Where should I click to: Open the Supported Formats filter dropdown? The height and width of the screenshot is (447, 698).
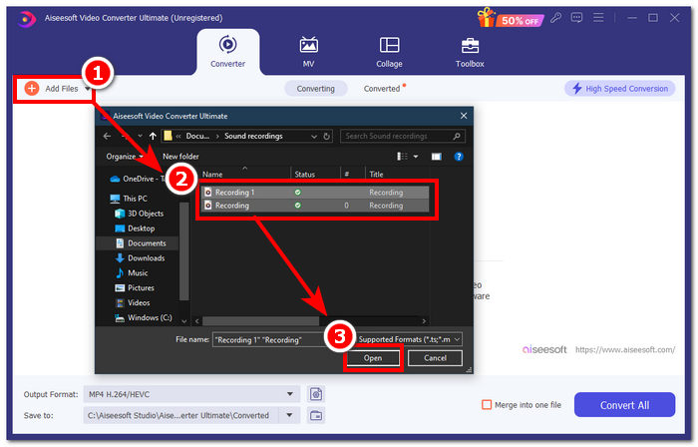(x=409, y=339)
